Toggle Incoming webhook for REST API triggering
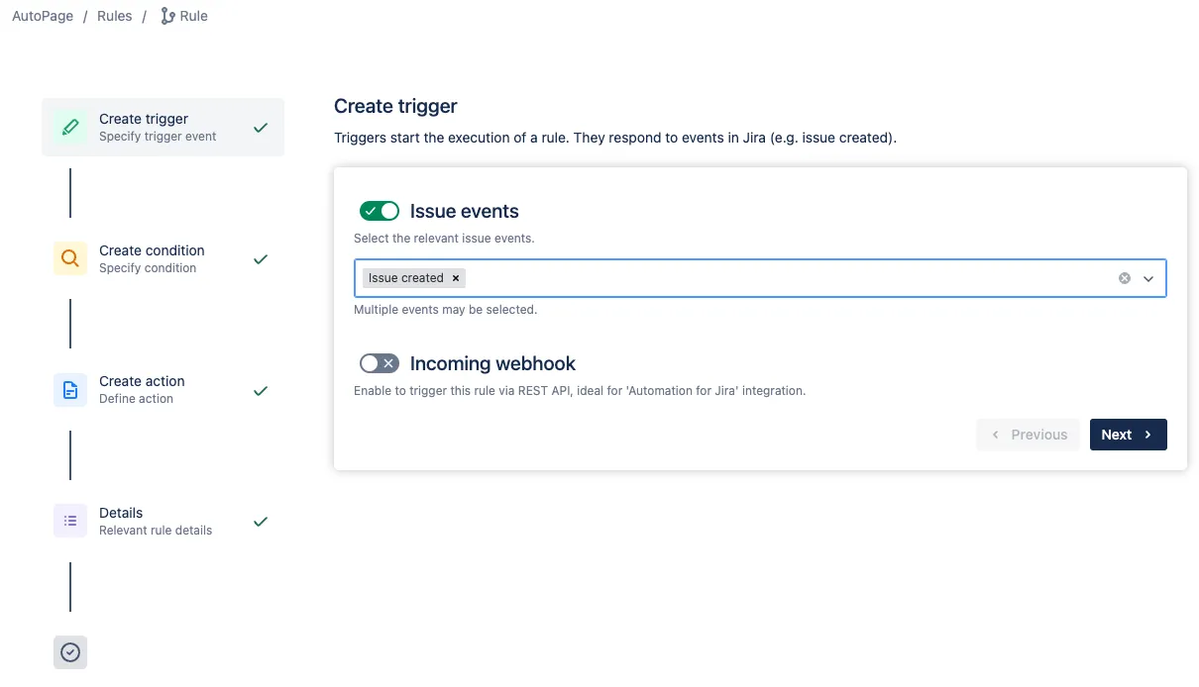The image size is (1199, 687). coord(379,363)
